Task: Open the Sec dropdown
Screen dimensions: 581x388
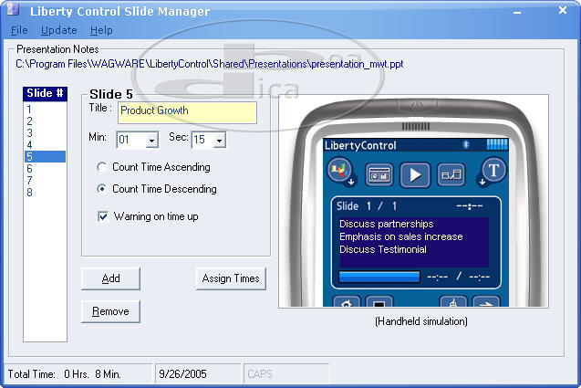Action: (219, 141)
